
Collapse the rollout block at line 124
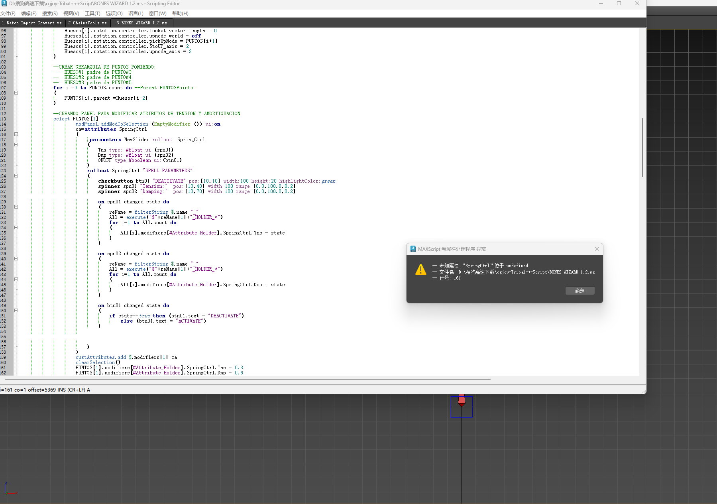[x=16, y=175]
